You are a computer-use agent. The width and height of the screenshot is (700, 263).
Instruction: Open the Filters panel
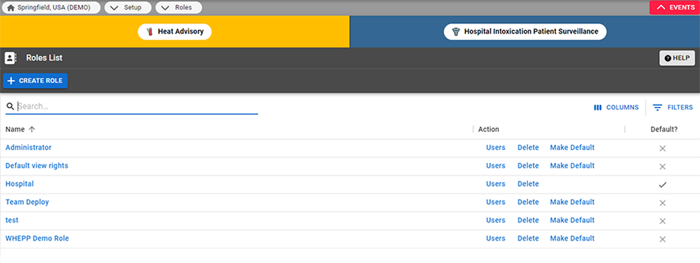[673, 108]
